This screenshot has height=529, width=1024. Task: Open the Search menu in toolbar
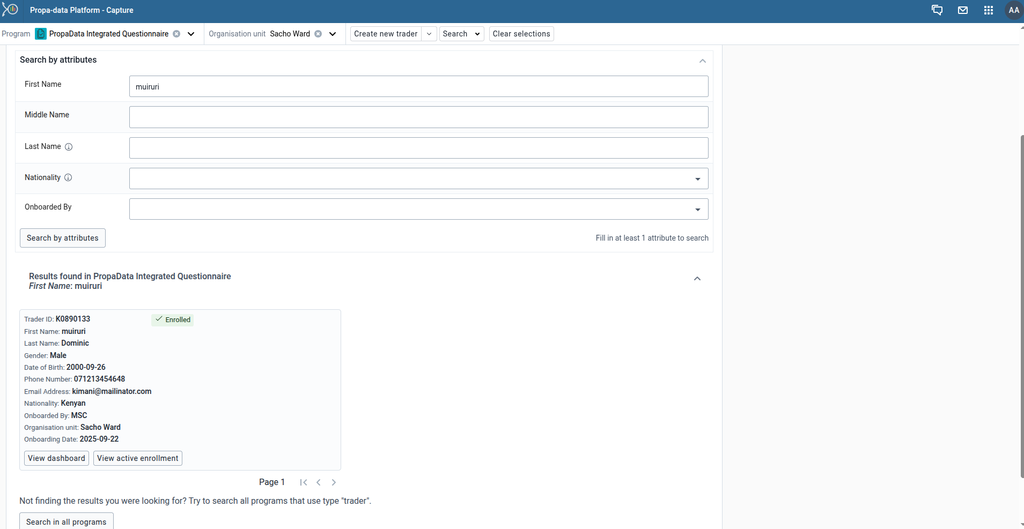point(461,34)
